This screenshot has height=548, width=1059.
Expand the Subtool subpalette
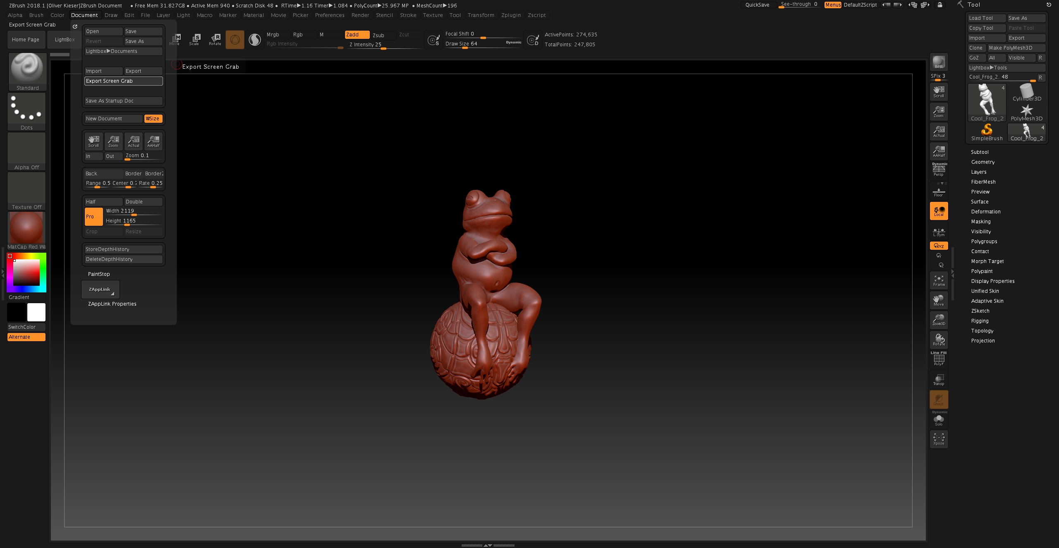click(980, 152)
